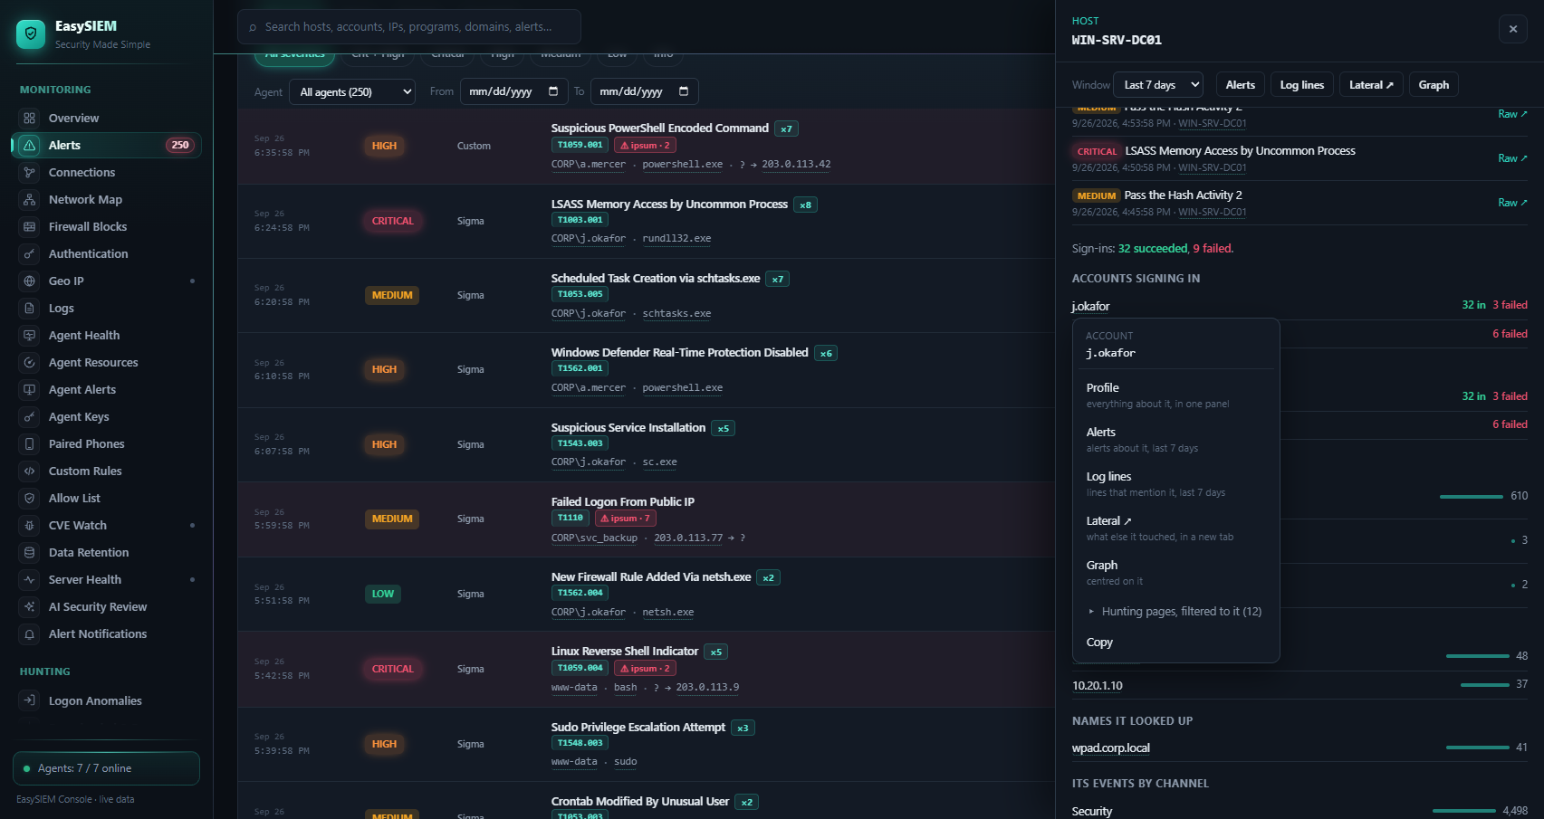Click the 250 alerts count badge
The height and width of the screenshot is (819, 1544).
click(x=180, y=146)
